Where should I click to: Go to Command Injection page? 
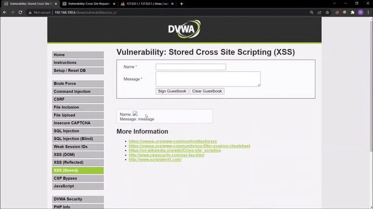tap(78, 92)
